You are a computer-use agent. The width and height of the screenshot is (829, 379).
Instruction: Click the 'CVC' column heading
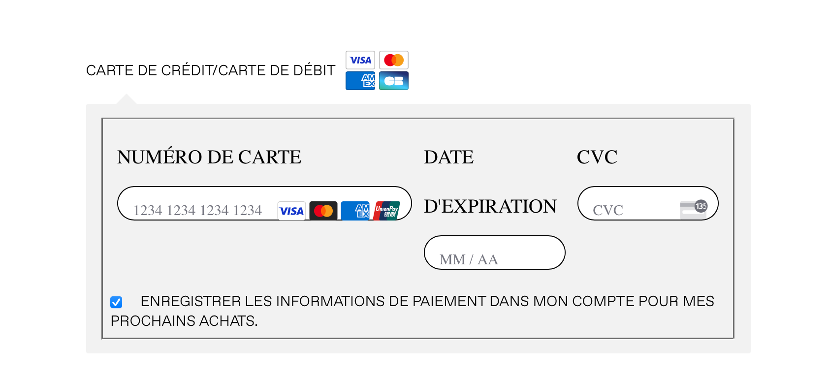(597, 157)
